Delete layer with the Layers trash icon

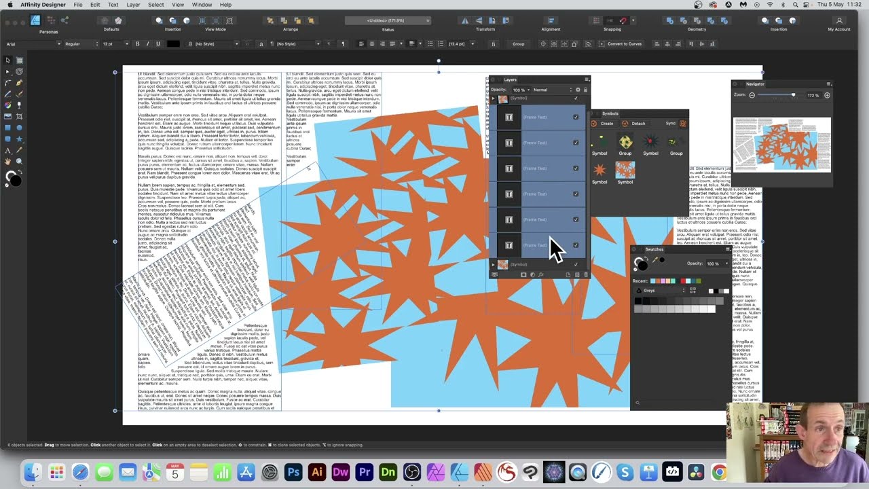[586, 274]
